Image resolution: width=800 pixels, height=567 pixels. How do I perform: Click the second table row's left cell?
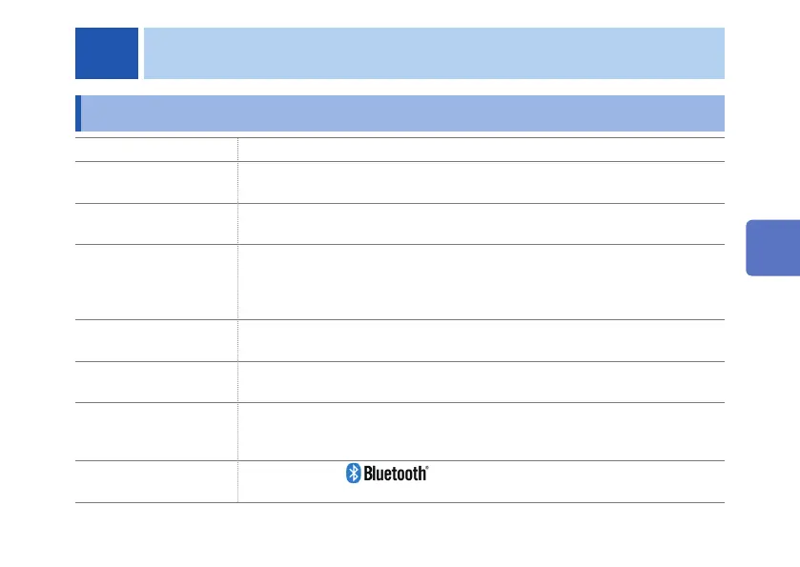156,182
